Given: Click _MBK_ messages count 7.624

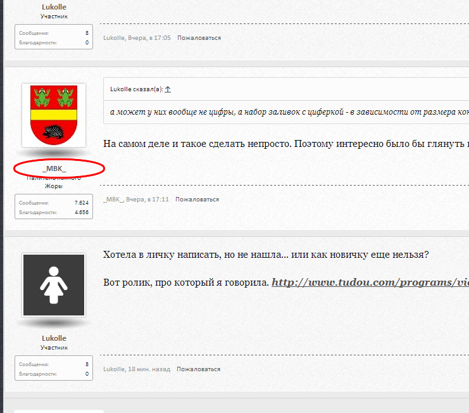Looking at the screenshot, I should point(82,203).
